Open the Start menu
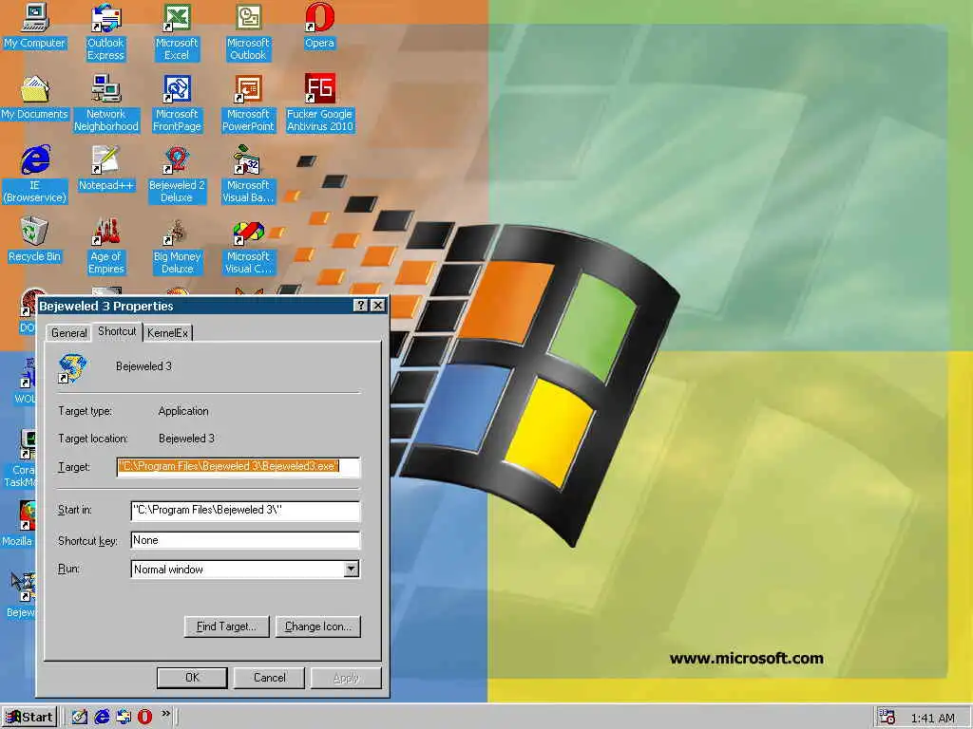 29,718
